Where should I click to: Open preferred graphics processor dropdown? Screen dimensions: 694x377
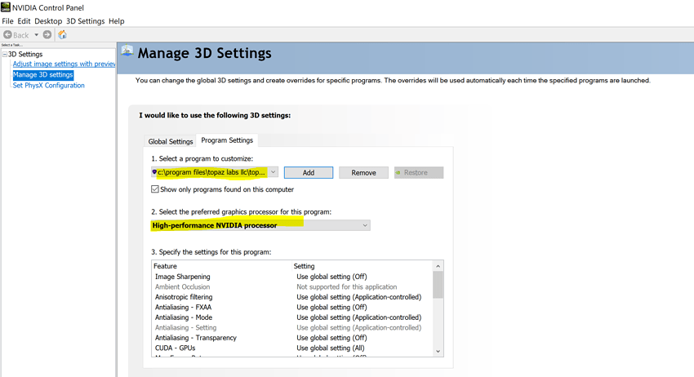pos(260,225)
